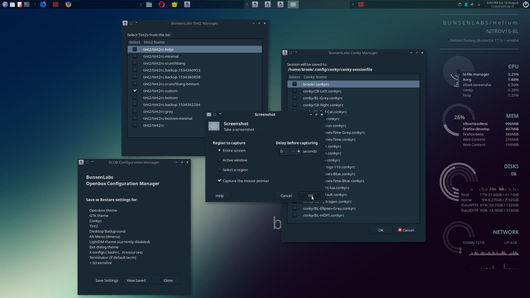Open the Screenshot dialog window menu icon
The height and width of the screenshot is (298, 530).
(x=209, y=114)
